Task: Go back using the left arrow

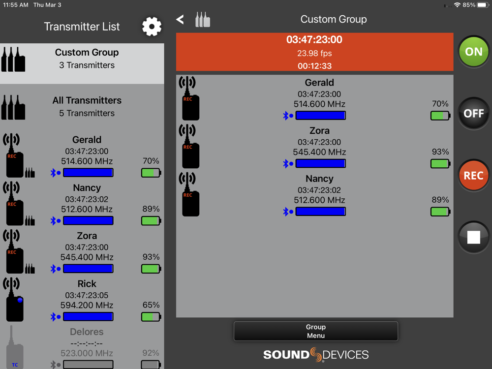Action: tap(180, 20)
